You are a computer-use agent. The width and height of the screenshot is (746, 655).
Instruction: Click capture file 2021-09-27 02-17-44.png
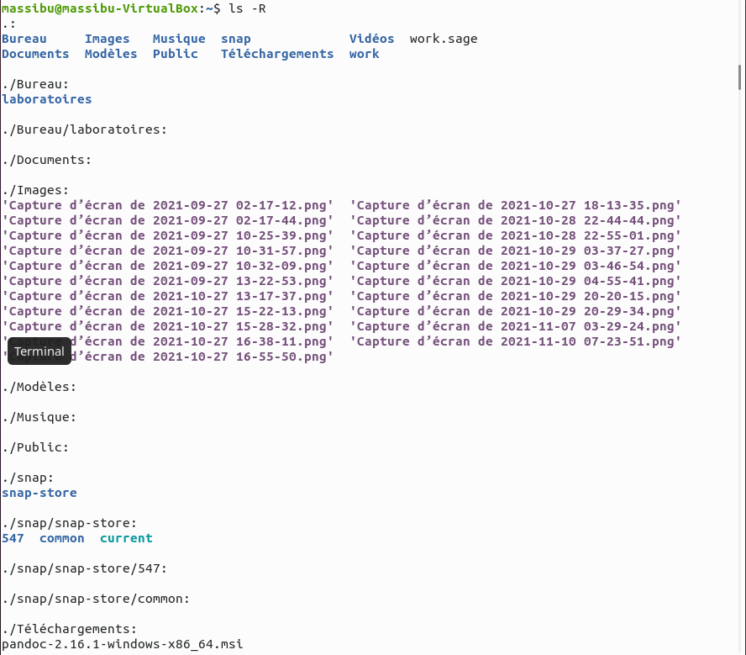point(167,221)
